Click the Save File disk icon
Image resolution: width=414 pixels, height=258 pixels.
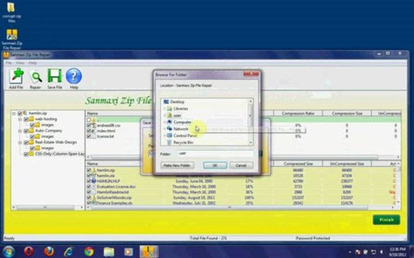click(x=55, y=78)
